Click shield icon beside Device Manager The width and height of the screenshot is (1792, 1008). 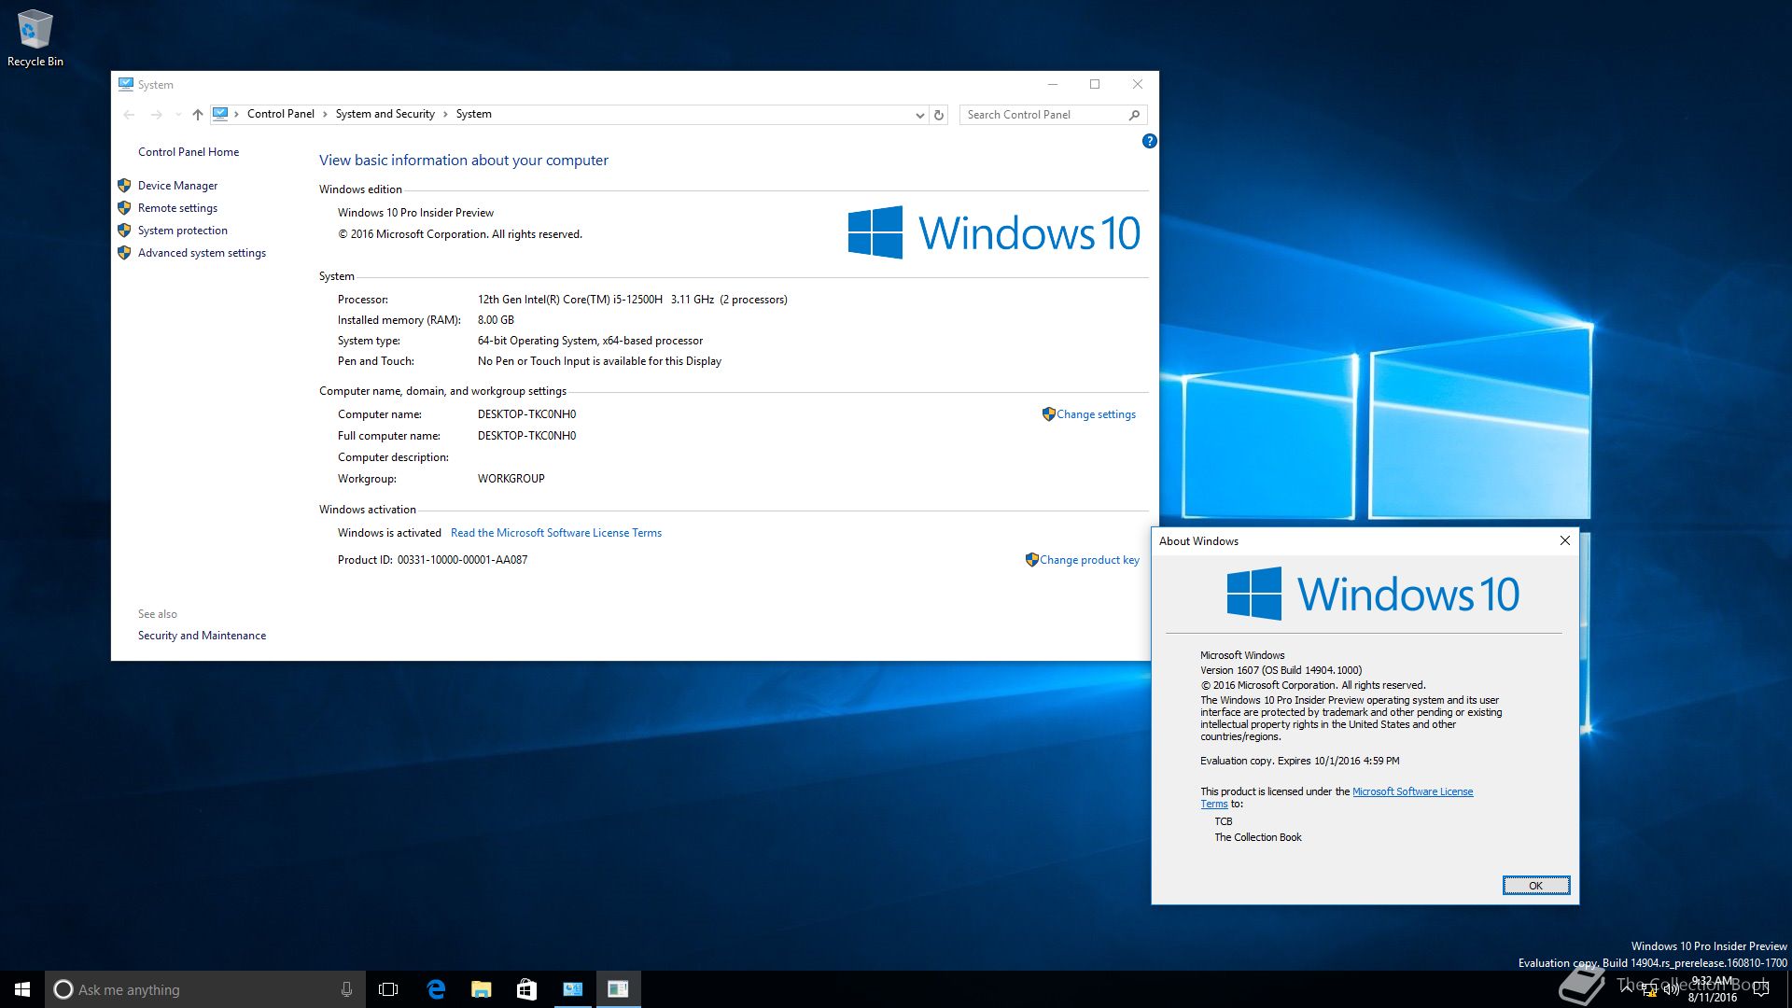(x=124, y=186)
